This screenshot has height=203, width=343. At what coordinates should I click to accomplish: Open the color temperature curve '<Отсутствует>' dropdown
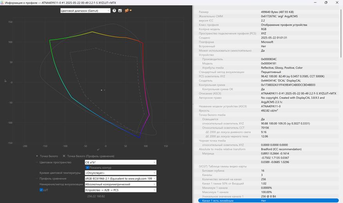tap(120, 173)
